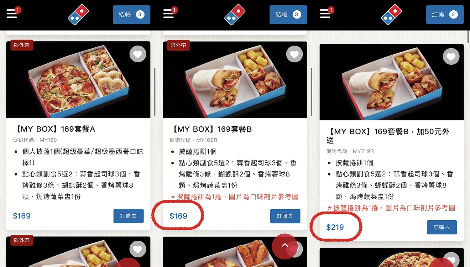Order the $219 外送 combo with 訂購去
Screen dimensions: 470x267
pos(442,227)
